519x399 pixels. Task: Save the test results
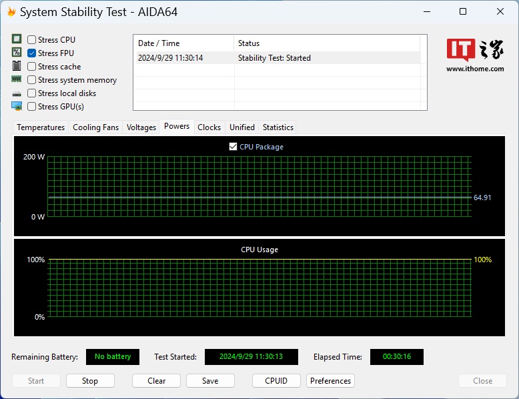210,381
